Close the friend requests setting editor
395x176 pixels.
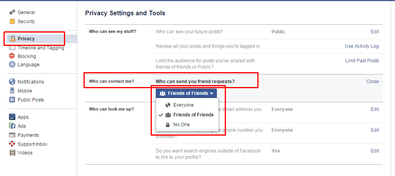372,82
